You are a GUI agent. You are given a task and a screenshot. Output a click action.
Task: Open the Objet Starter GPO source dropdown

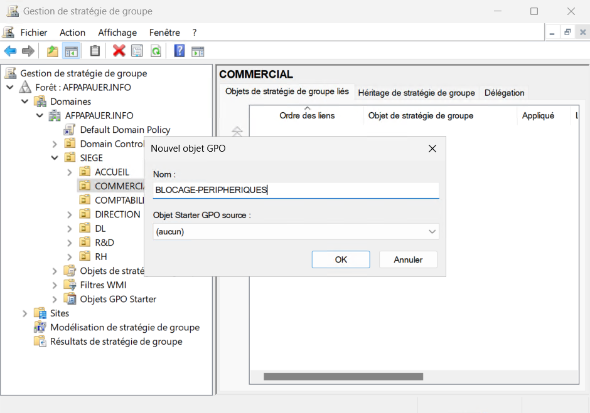(x=296, y=231)
